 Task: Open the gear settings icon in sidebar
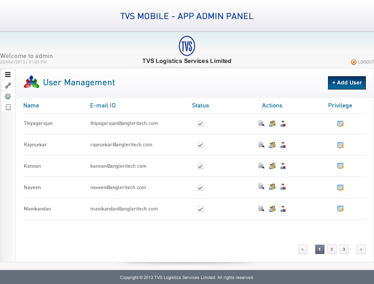click(8, 96)
